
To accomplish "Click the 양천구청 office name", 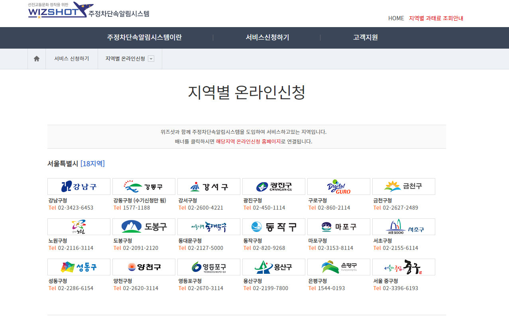I will [123, 281].
